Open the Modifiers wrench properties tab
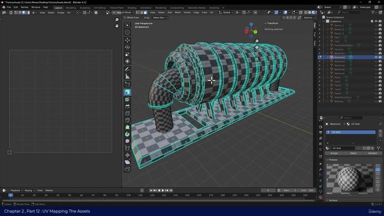 click(x=320, y=169)
